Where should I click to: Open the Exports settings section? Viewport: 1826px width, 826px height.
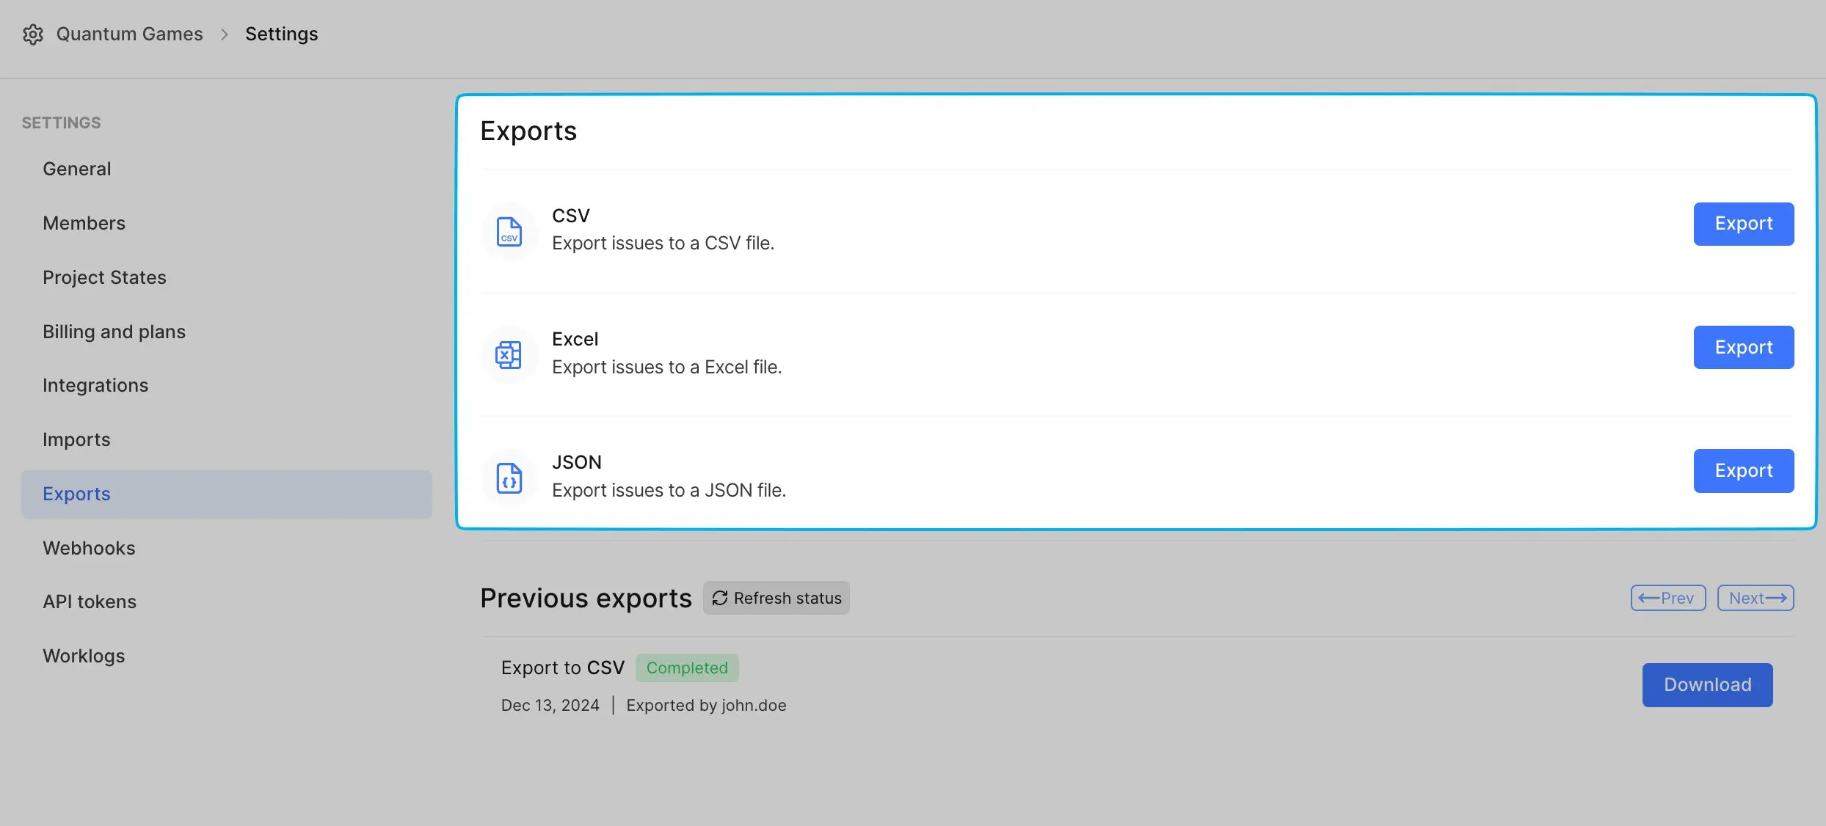click(x=76, y=494)
